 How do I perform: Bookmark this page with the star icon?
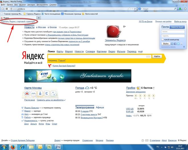pos(129,9)
